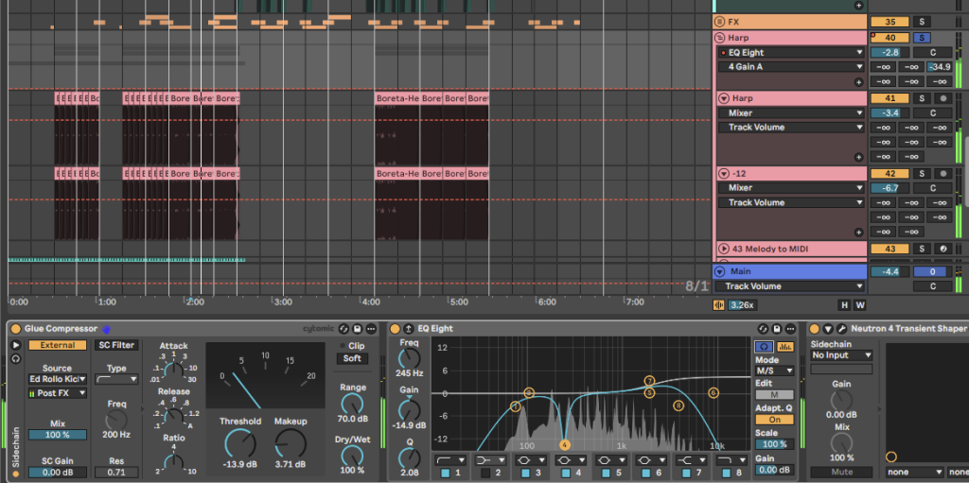Click the Glue Compressor sidechain headphone listen icon
Screen dimensions: 969x483
15,359
